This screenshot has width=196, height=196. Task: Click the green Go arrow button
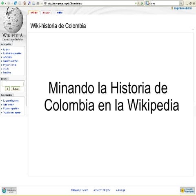pos(142,3)
